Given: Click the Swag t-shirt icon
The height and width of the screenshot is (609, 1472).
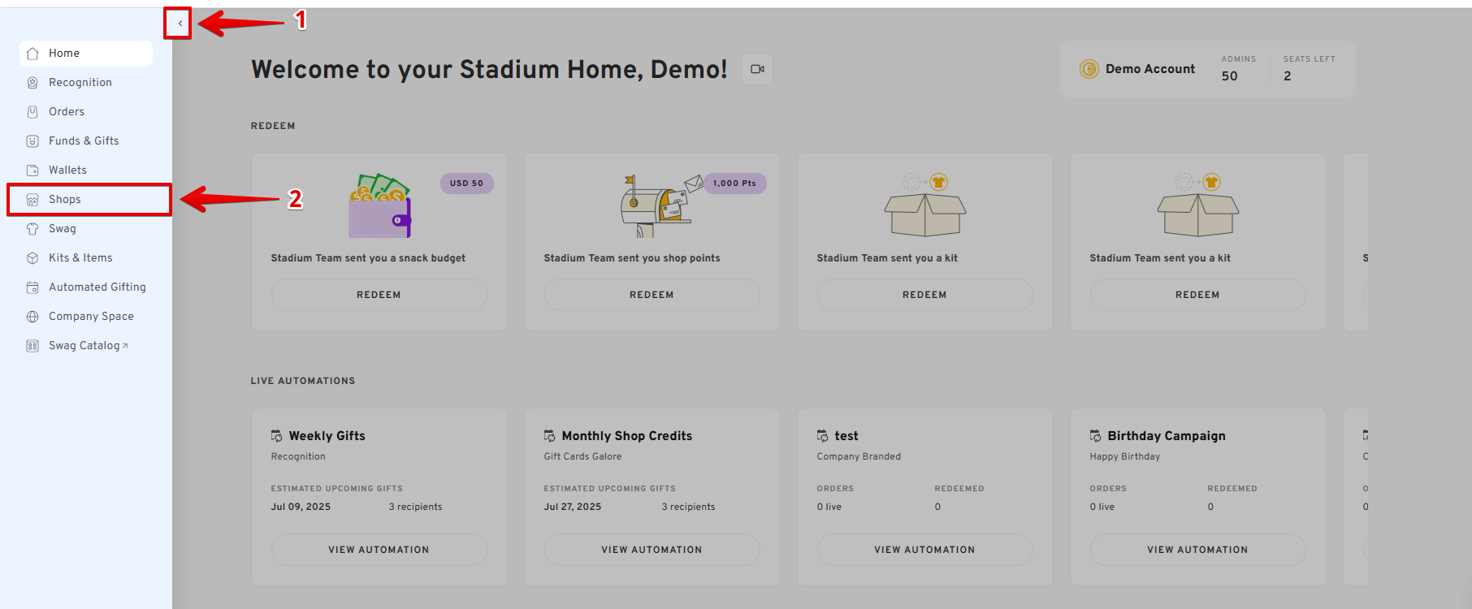Looking at the screenshot, I should tap(32, 229).
